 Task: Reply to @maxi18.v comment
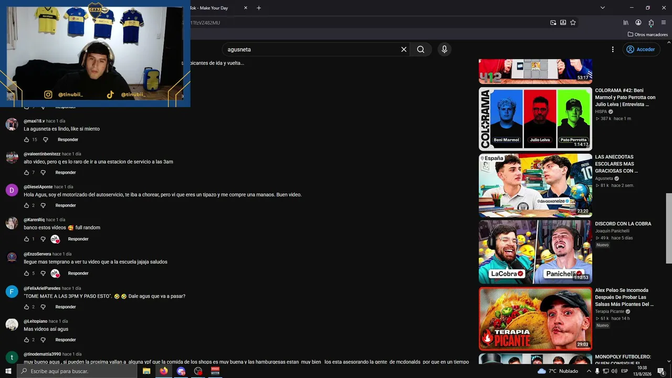tap(68, 140)
